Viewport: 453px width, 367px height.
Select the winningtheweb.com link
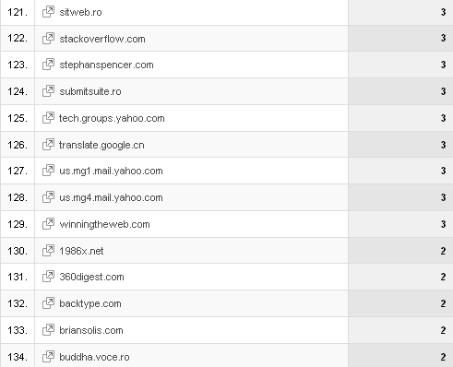tap(104, 224)
